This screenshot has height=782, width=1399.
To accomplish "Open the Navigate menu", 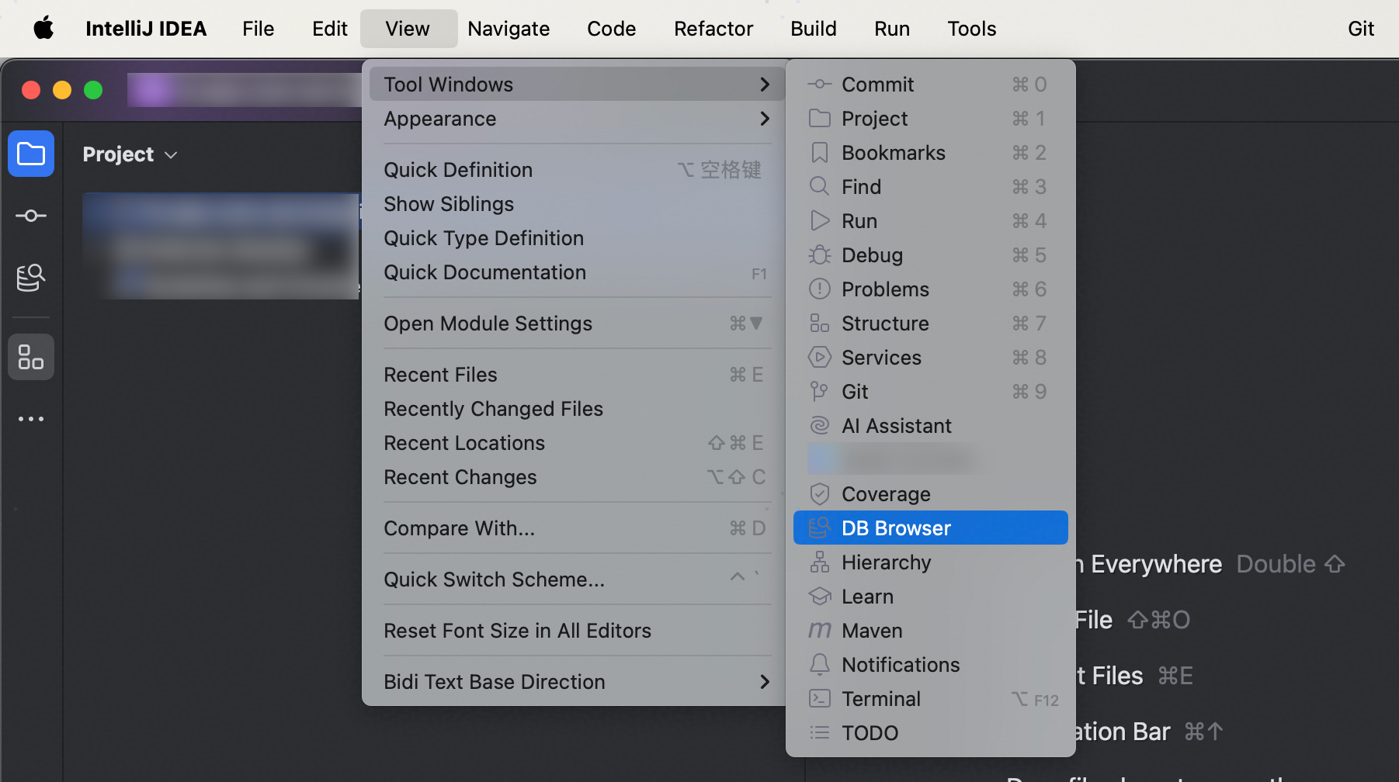I will [509, 29].
